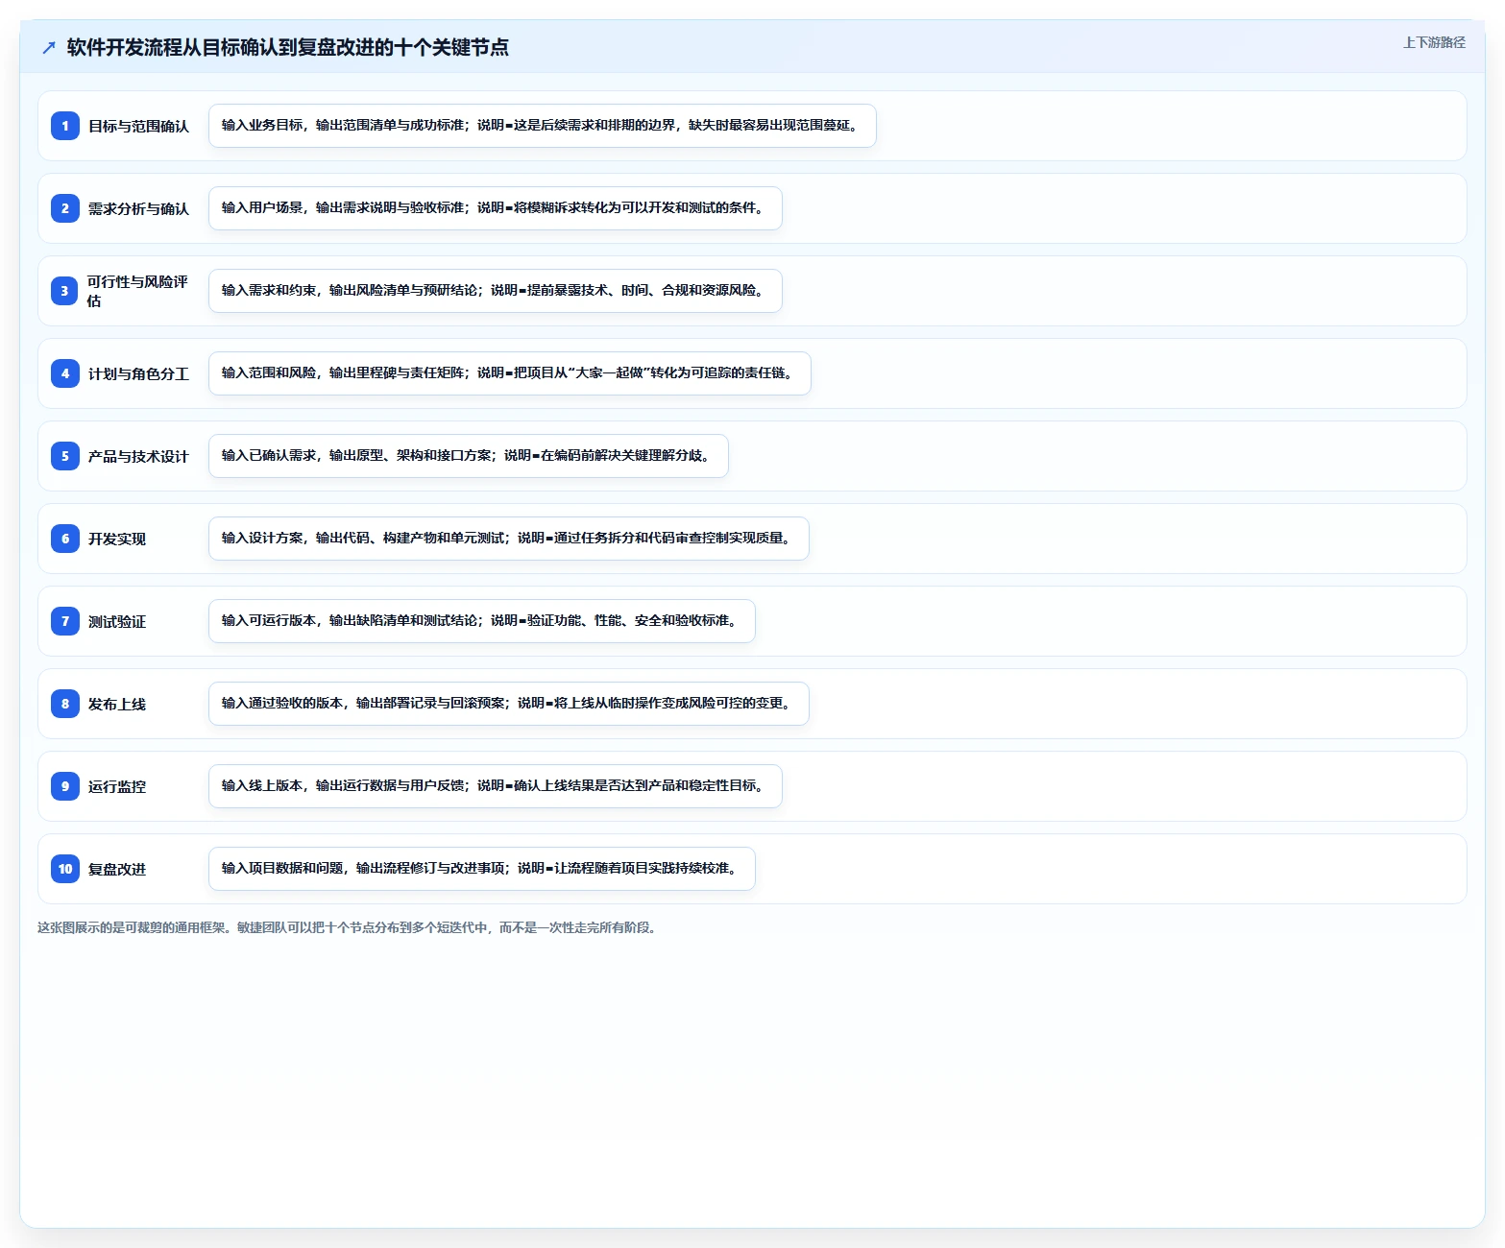Click the main title 软件开发流程从目标确认到复盘改进的十个关键节点
Image resolution: width=1505 pixels, height=1248 pixels.
coord(288,47)
